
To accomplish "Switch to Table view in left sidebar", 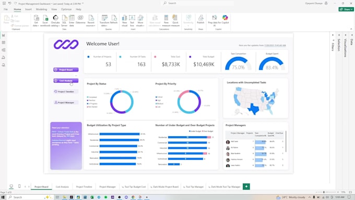I will pos(4,43).
